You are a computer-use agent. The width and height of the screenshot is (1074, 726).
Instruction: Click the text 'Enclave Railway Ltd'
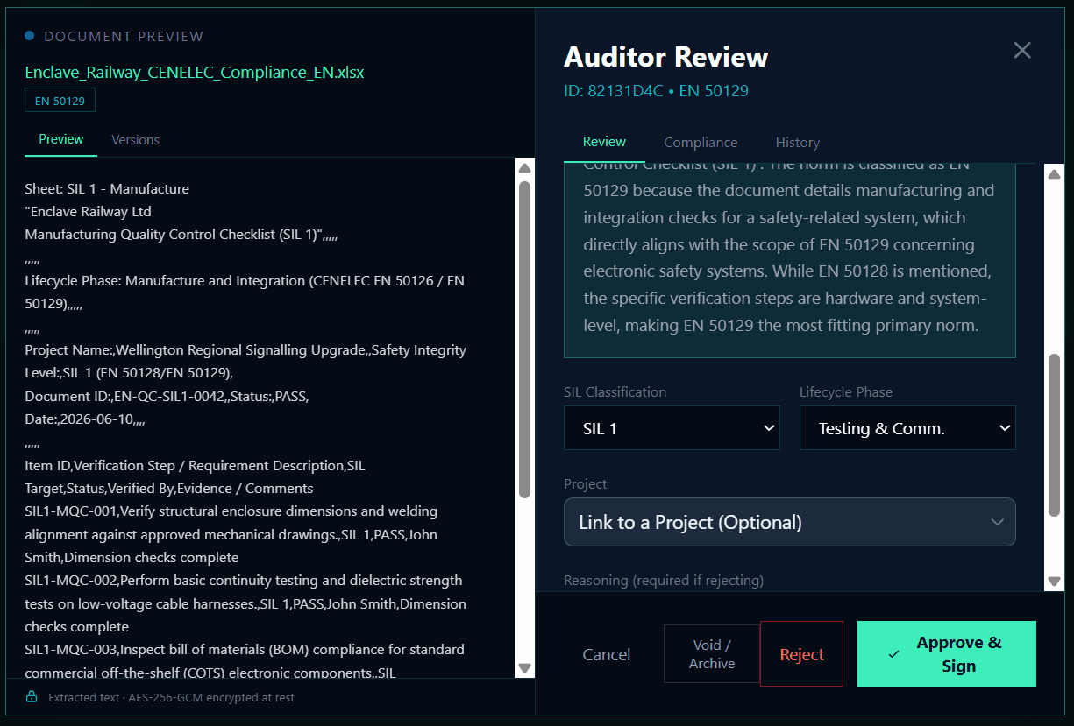pyautogui.click(x=90, y=211)
